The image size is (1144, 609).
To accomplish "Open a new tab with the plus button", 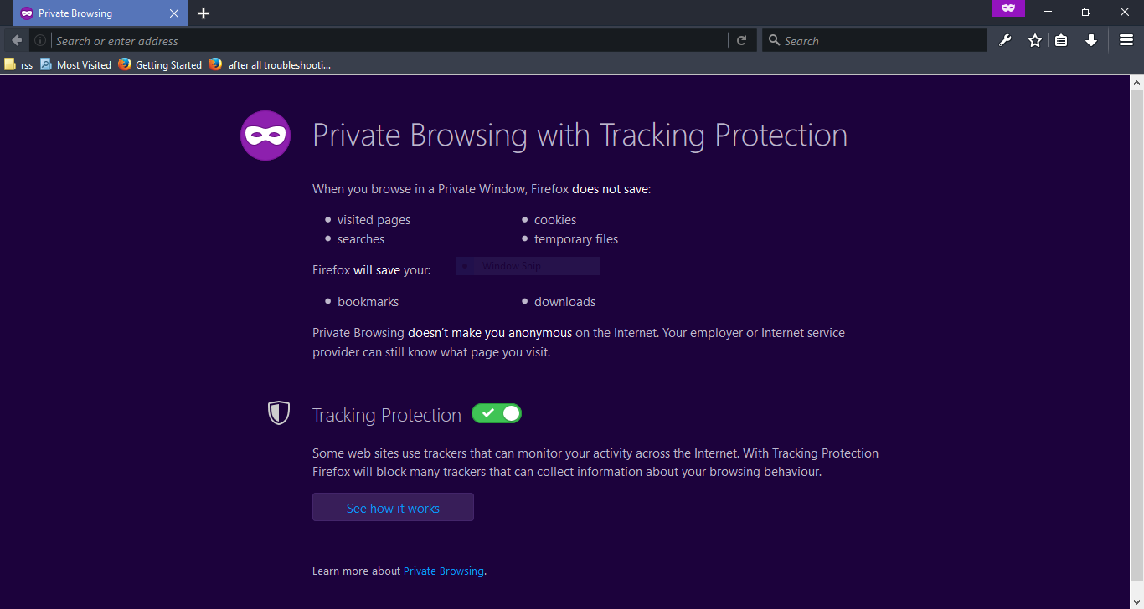I will 204,13.
